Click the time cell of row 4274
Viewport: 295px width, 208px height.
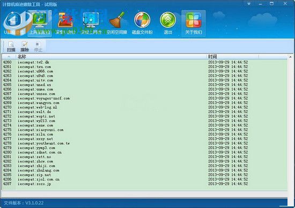[228, 125]
